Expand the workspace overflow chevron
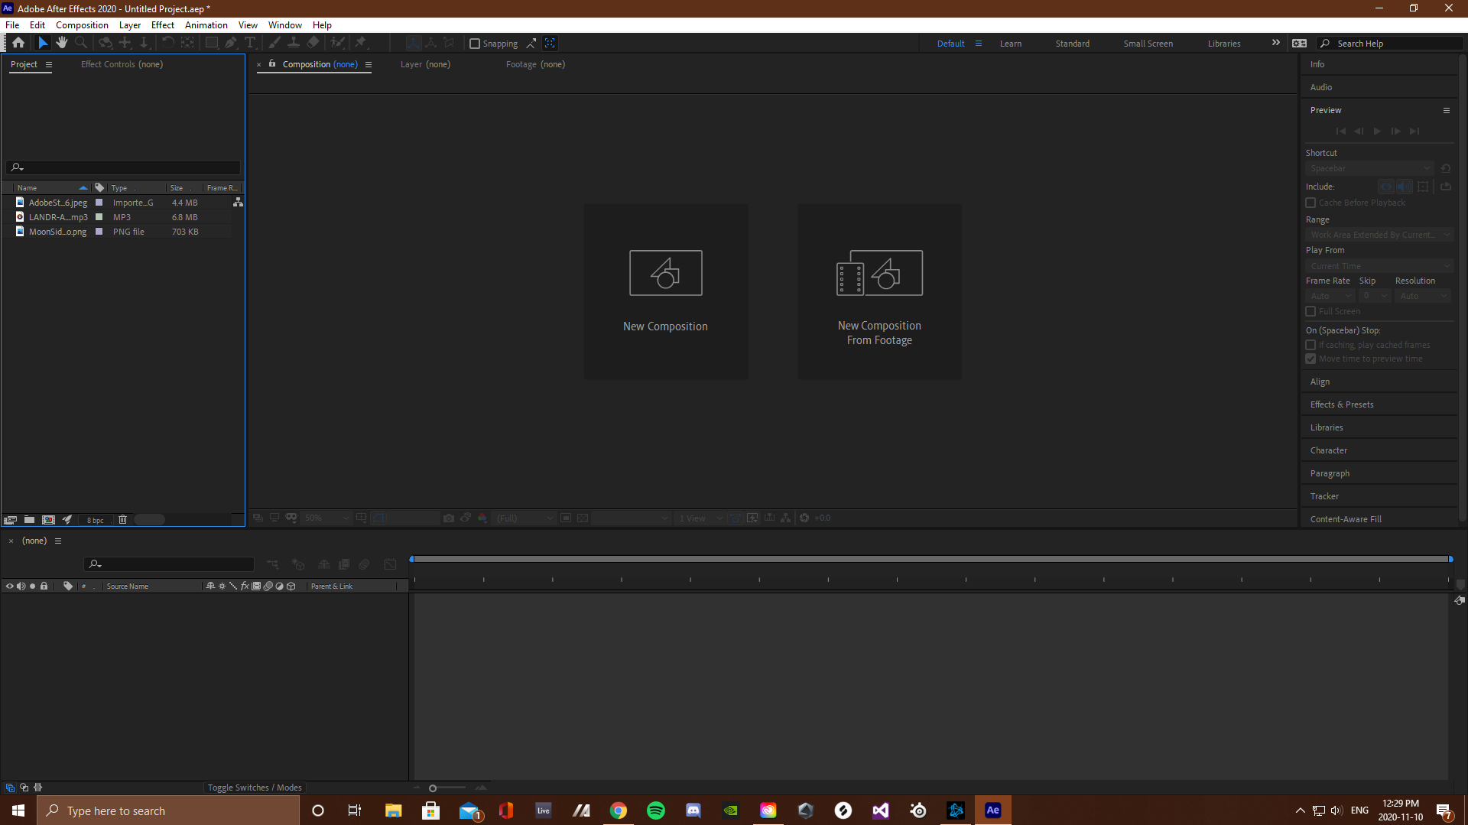This screenshot has height=825, width=1468. pos(1275,43)
